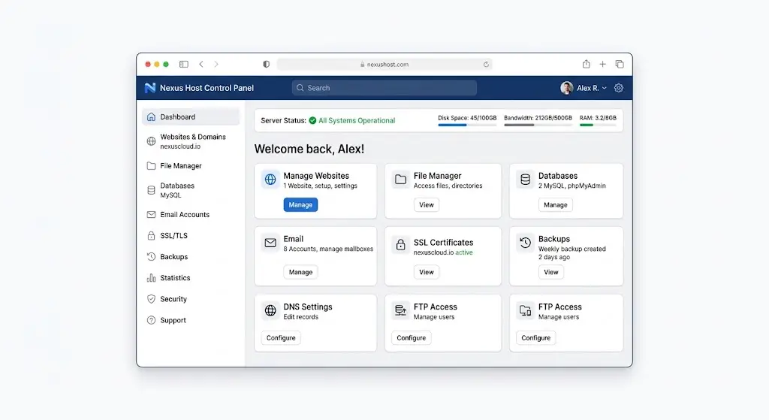Expand the Alex R. account dropdown

(x=605, y=89)
